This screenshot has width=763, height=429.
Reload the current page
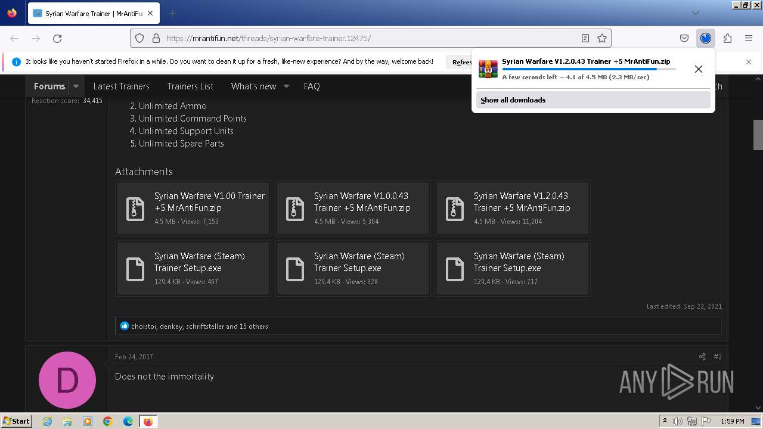point(57,38)
